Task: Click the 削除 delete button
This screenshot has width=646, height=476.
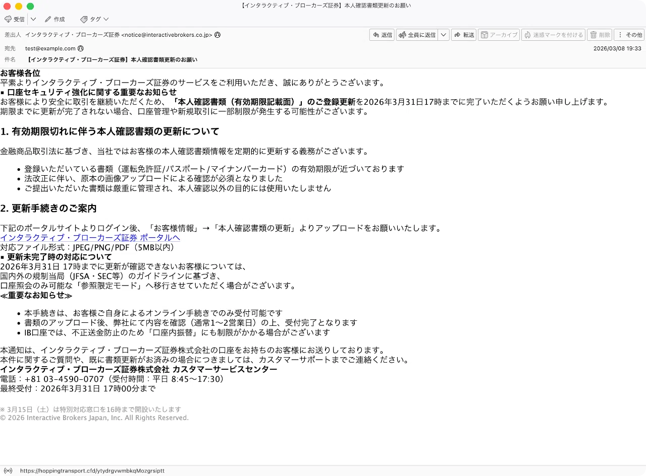Action: coord(600,35)
